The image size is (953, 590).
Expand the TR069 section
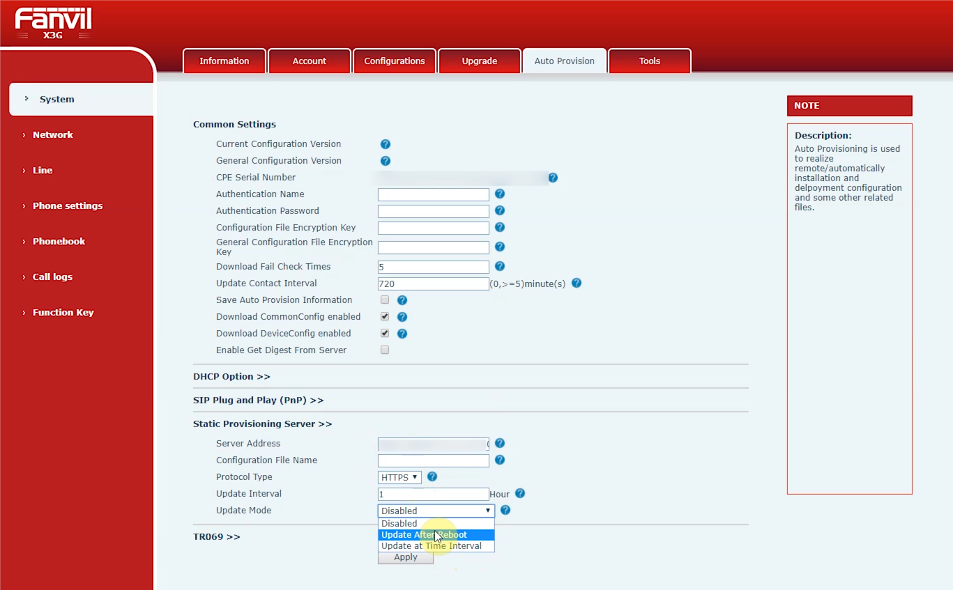click(216, 536)
